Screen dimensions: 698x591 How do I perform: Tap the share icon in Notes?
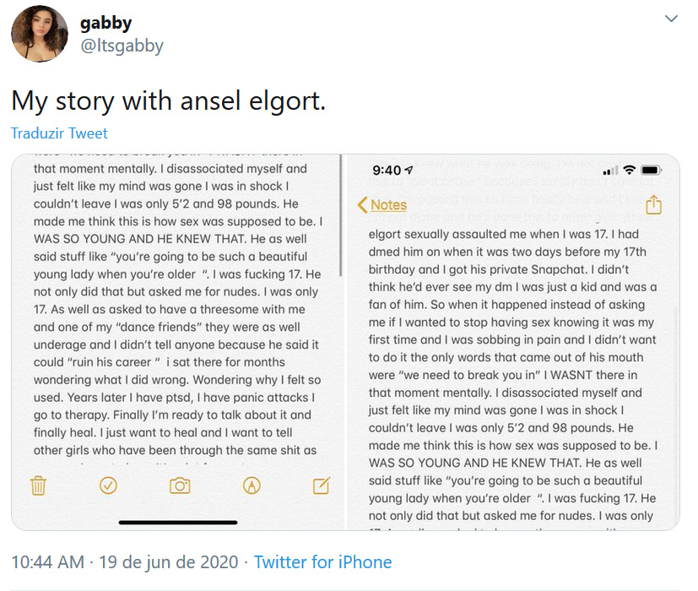tap(653, 204)
